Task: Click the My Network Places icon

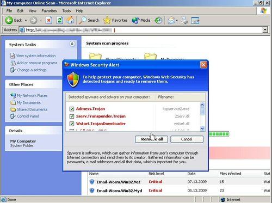Action: (13, 95)
